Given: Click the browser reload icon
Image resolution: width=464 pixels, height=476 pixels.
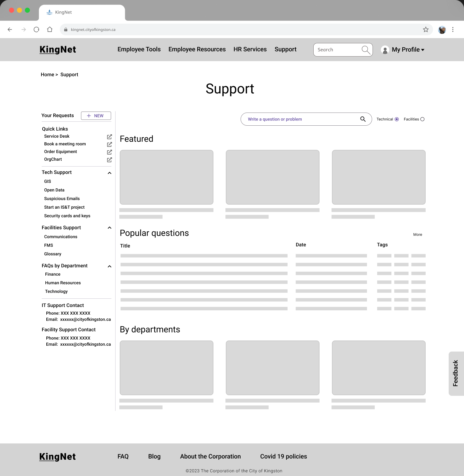Looking at the screenshot, I should tap(36, 29).
